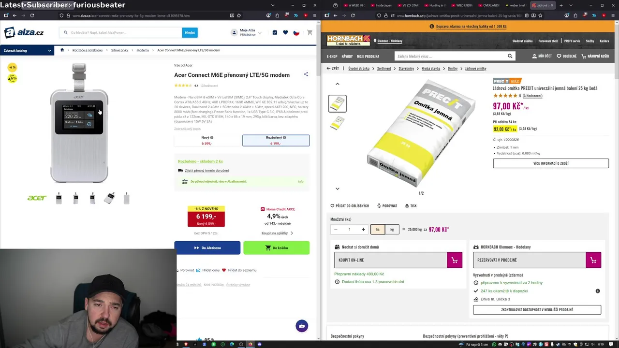This screenshot has width=619, height=348.
Task: Switch quantity unit to kg
Action: (x=392, y=229)
